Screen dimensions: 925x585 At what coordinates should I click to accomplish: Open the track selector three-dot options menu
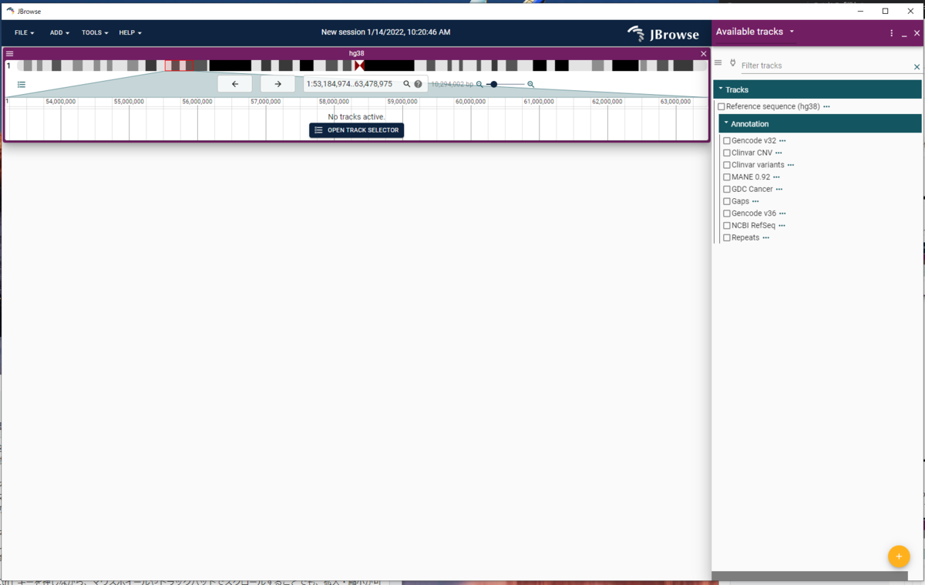point(892,33)
